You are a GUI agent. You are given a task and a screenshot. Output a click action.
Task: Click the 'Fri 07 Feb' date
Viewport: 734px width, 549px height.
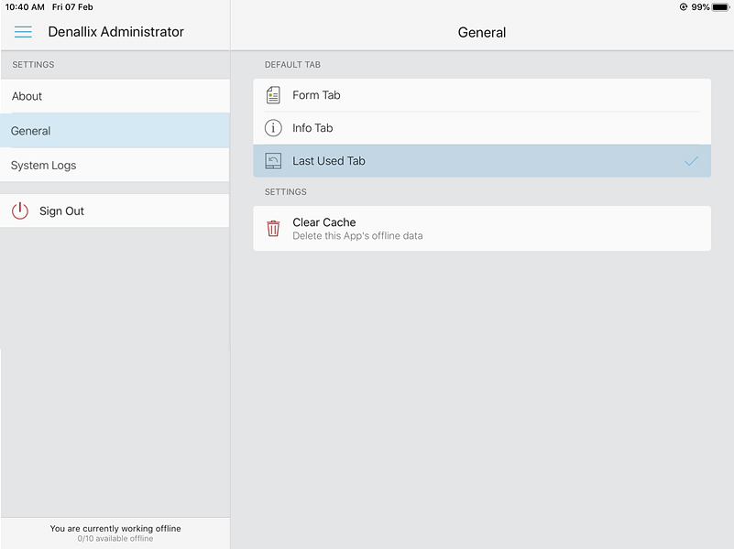pyautogui.click(x=72, y=7)
